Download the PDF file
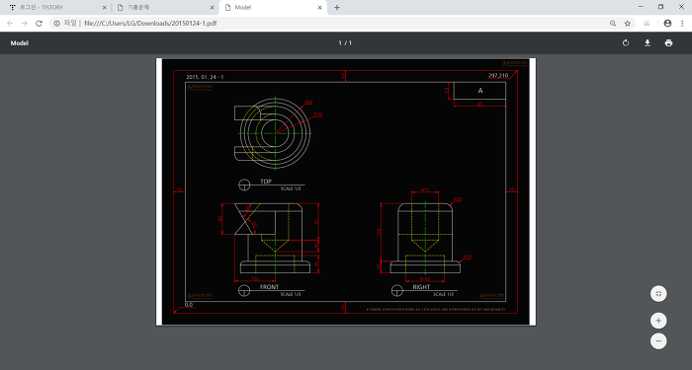Viewport: 692px width, 370px height. (647, 42)
